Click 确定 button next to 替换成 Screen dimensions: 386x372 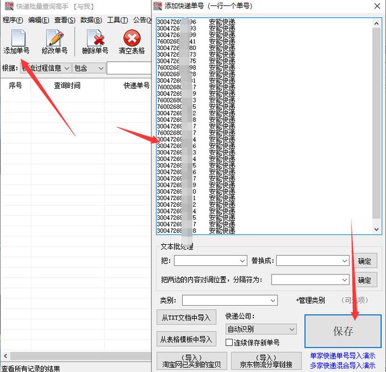[364, 261]
